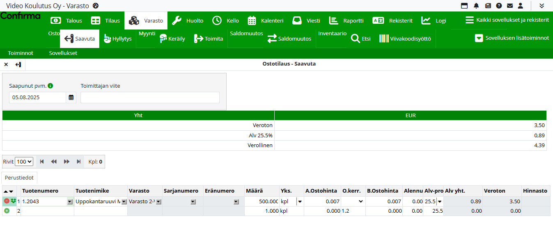Open the Etsi search tool

[361, 39]
